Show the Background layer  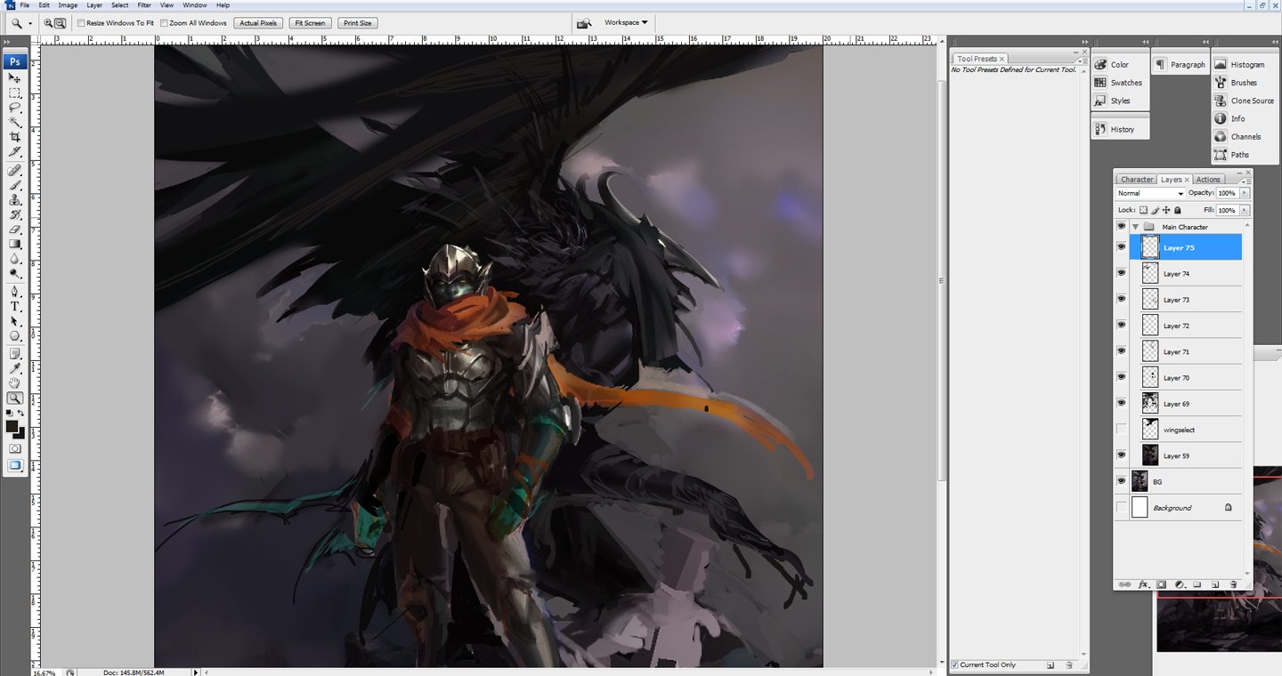(1122, 507)
